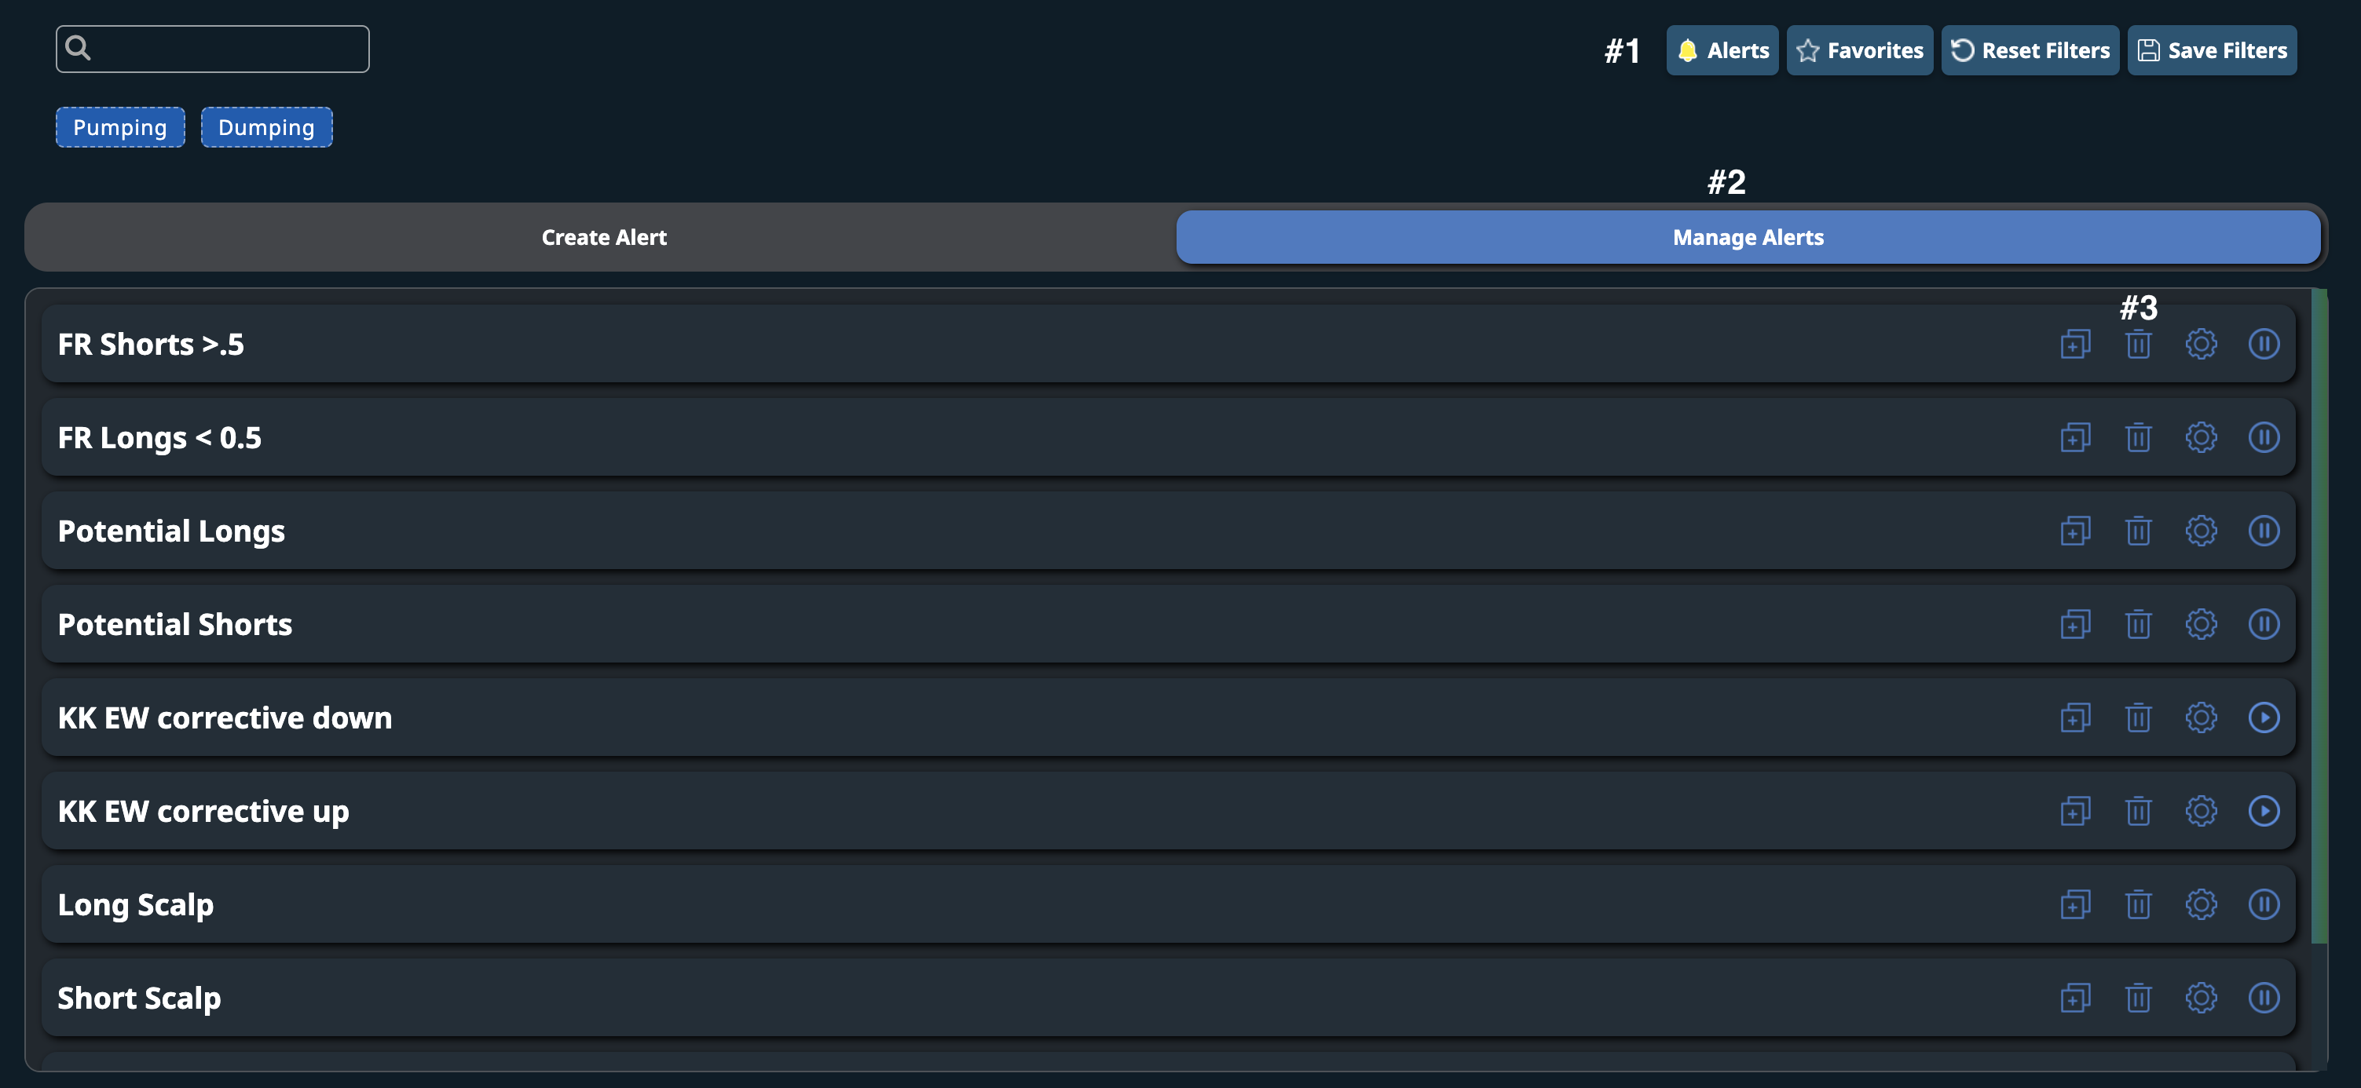Screen dimensions: 2361x1088
Task: Click the Reset Filters button
Action: point(2030,50)
